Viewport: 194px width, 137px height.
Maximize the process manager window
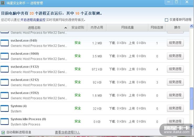tap(176, 2)
